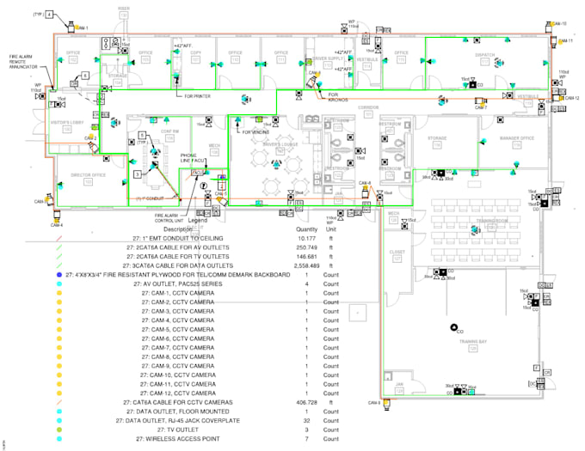
Task: Click the CAM-1 camera symbol on the plan
Action: tap(71, 27)
